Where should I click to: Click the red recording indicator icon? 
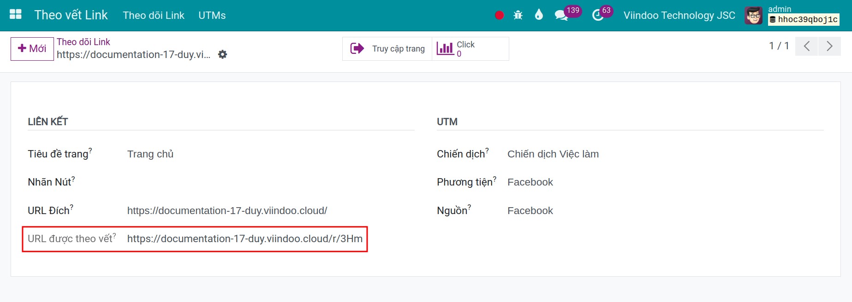[x=499, y=15]
